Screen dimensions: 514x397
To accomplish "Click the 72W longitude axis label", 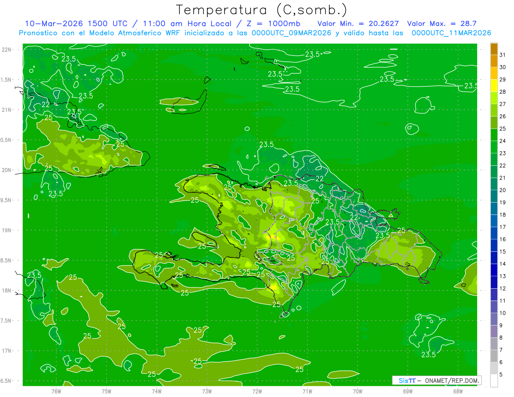I will (257, 391).
